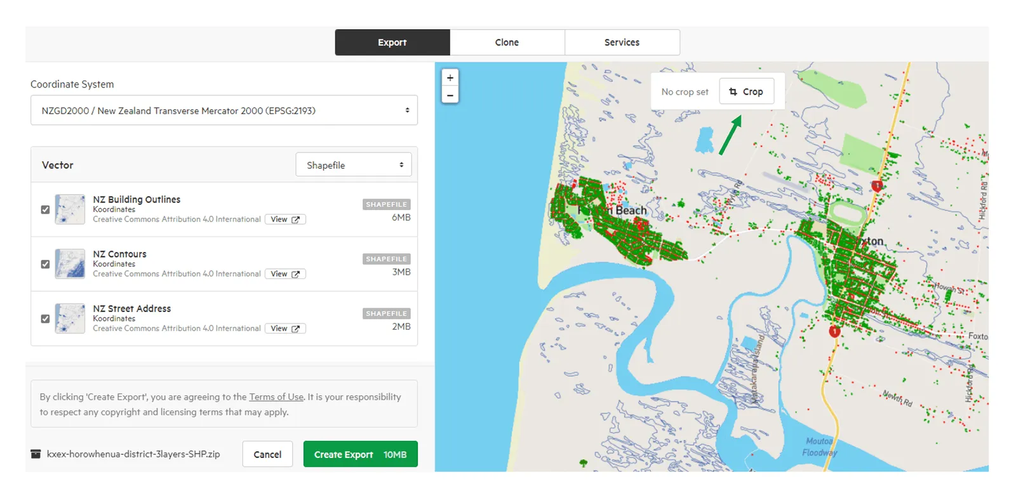Open the Coordinate System dropdown

(x=224, y=110)
